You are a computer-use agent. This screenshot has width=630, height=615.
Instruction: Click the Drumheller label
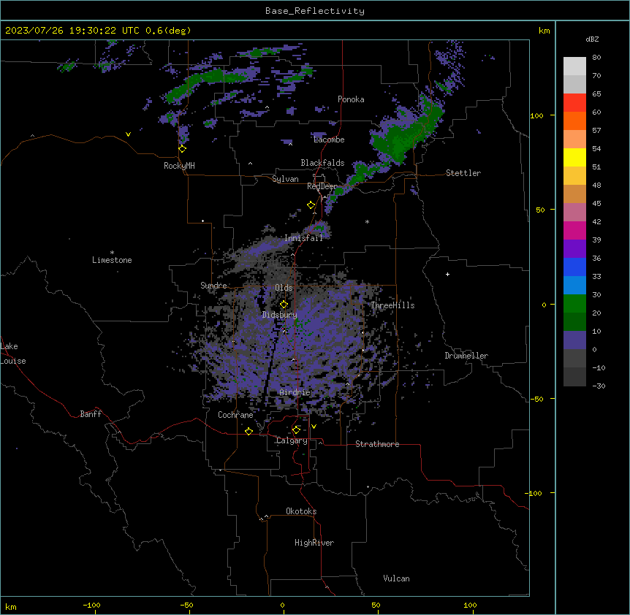click(x=466, y=356)
